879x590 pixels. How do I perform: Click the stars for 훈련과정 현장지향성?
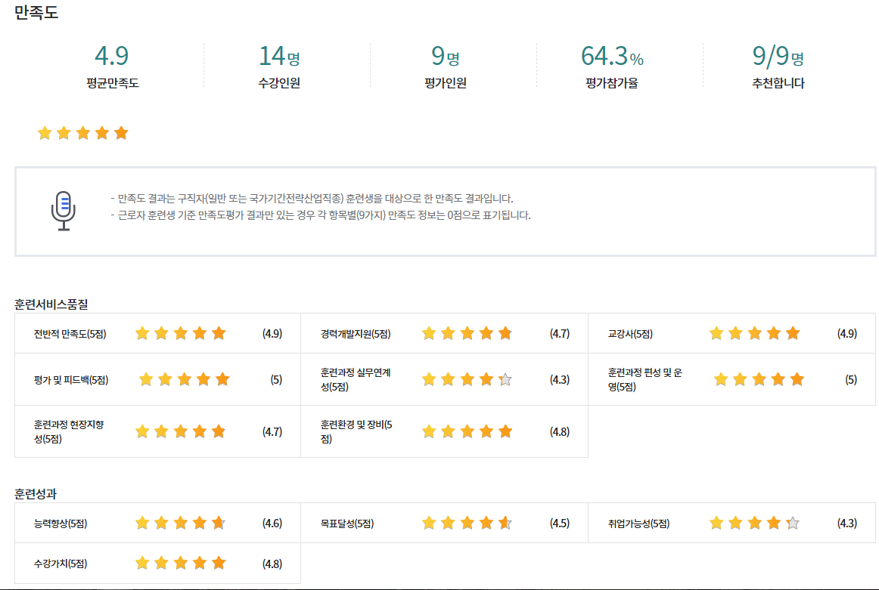pyautogui.click(x=181, y=431)
